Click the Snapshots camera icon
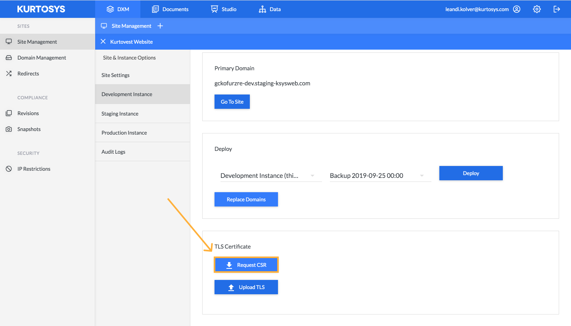 [x=9, y=129]
